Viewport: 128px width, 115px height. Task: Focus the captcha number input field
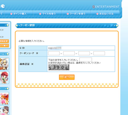pos(86,59)
